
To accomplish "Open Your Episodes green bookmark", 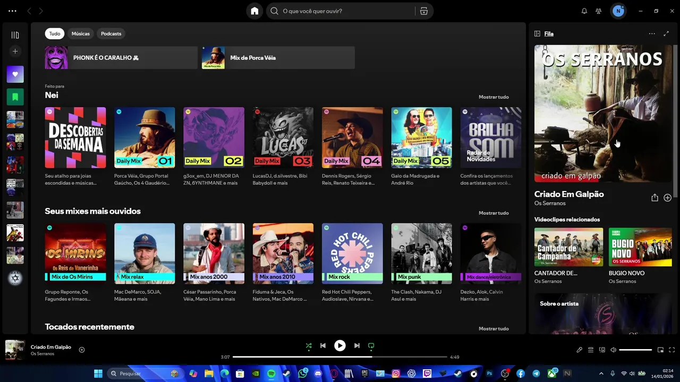I will coord(15,97).
